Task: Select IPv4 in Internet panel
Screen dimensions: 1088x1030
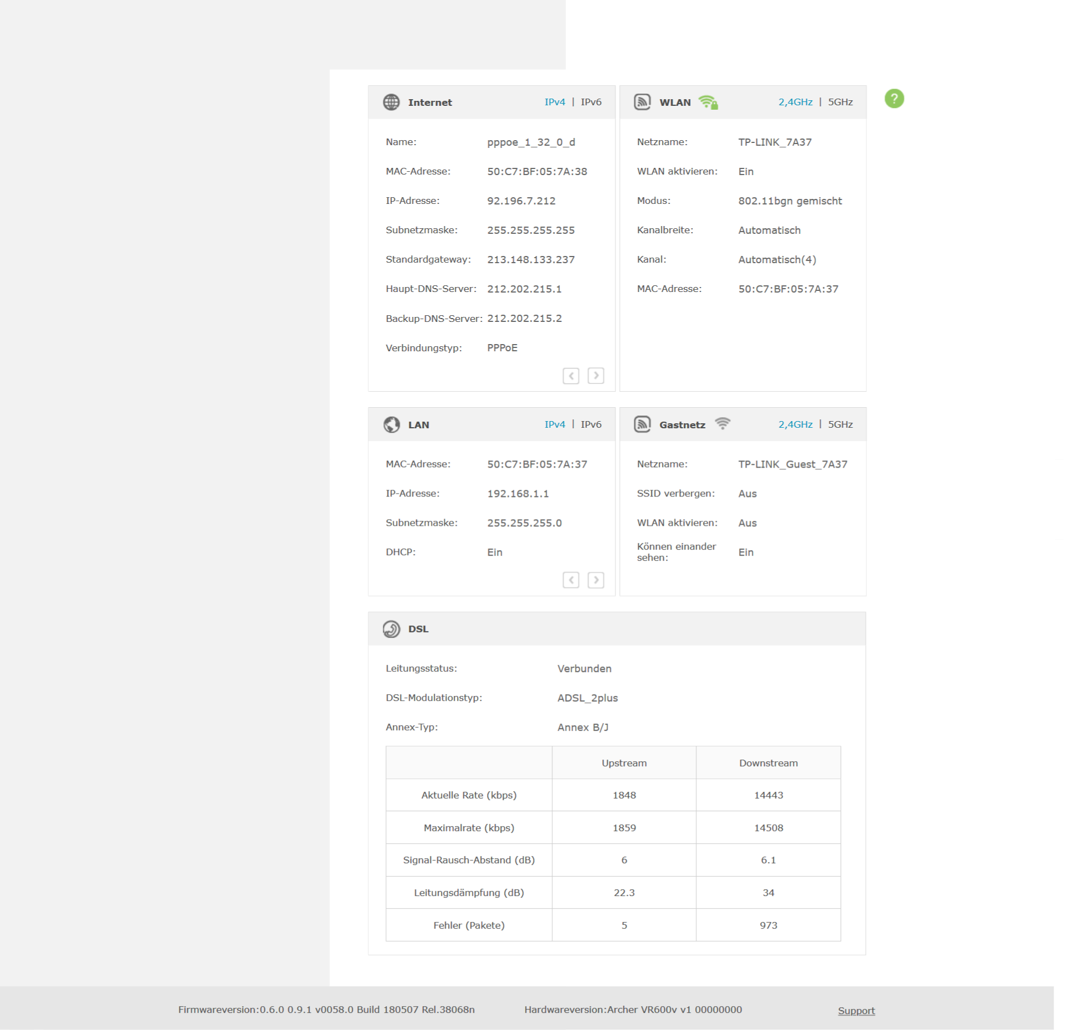Action: point(554,102)
